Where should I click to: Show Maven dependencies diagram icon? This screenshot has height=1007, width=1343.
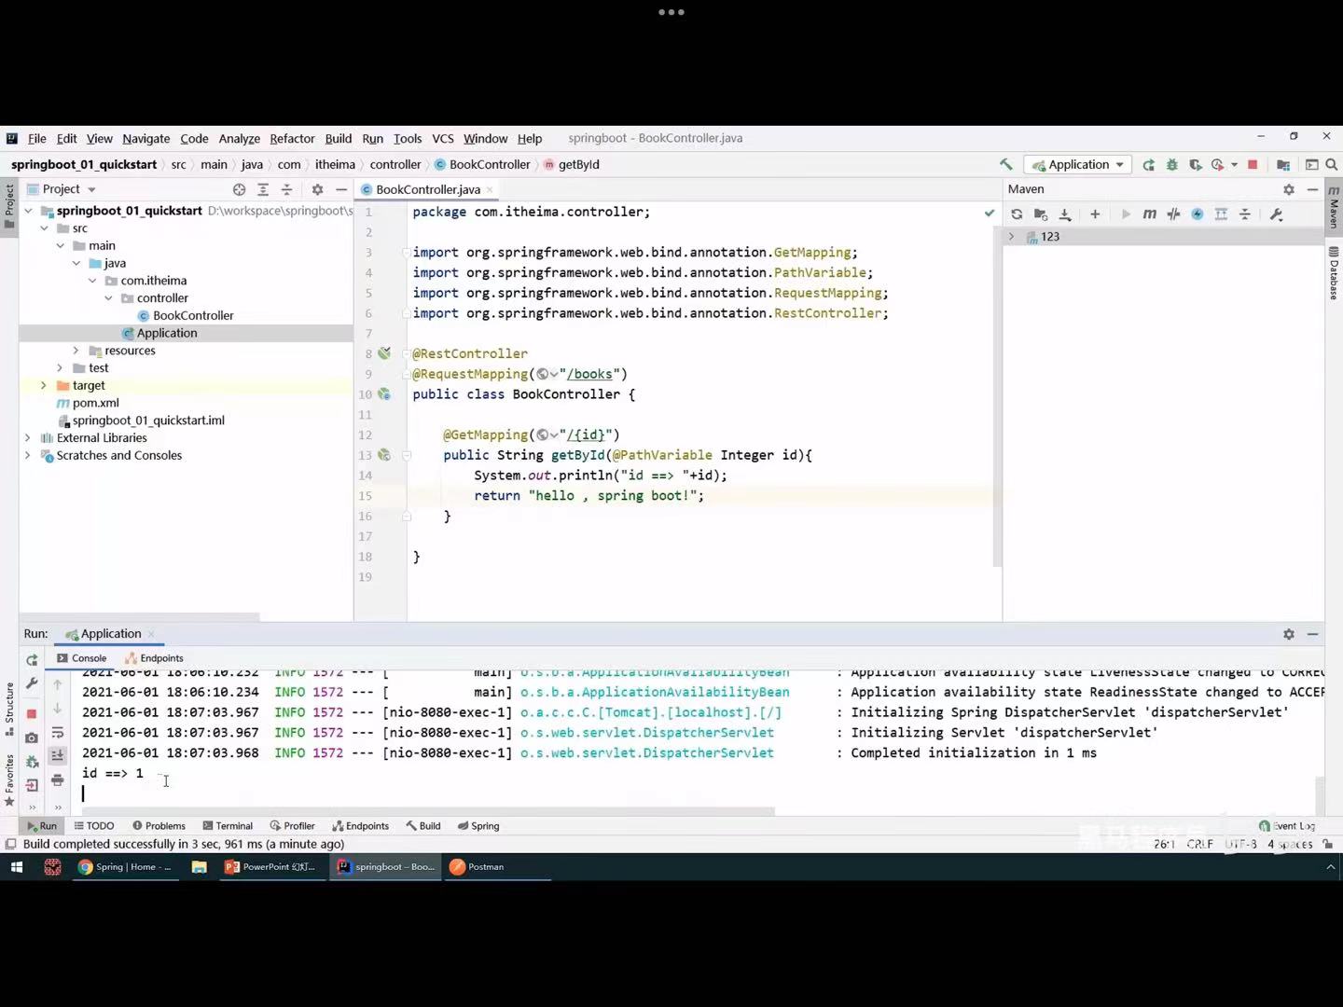(x=1221, y=214)
